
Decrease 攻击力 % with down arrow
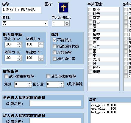pos(19,46)
